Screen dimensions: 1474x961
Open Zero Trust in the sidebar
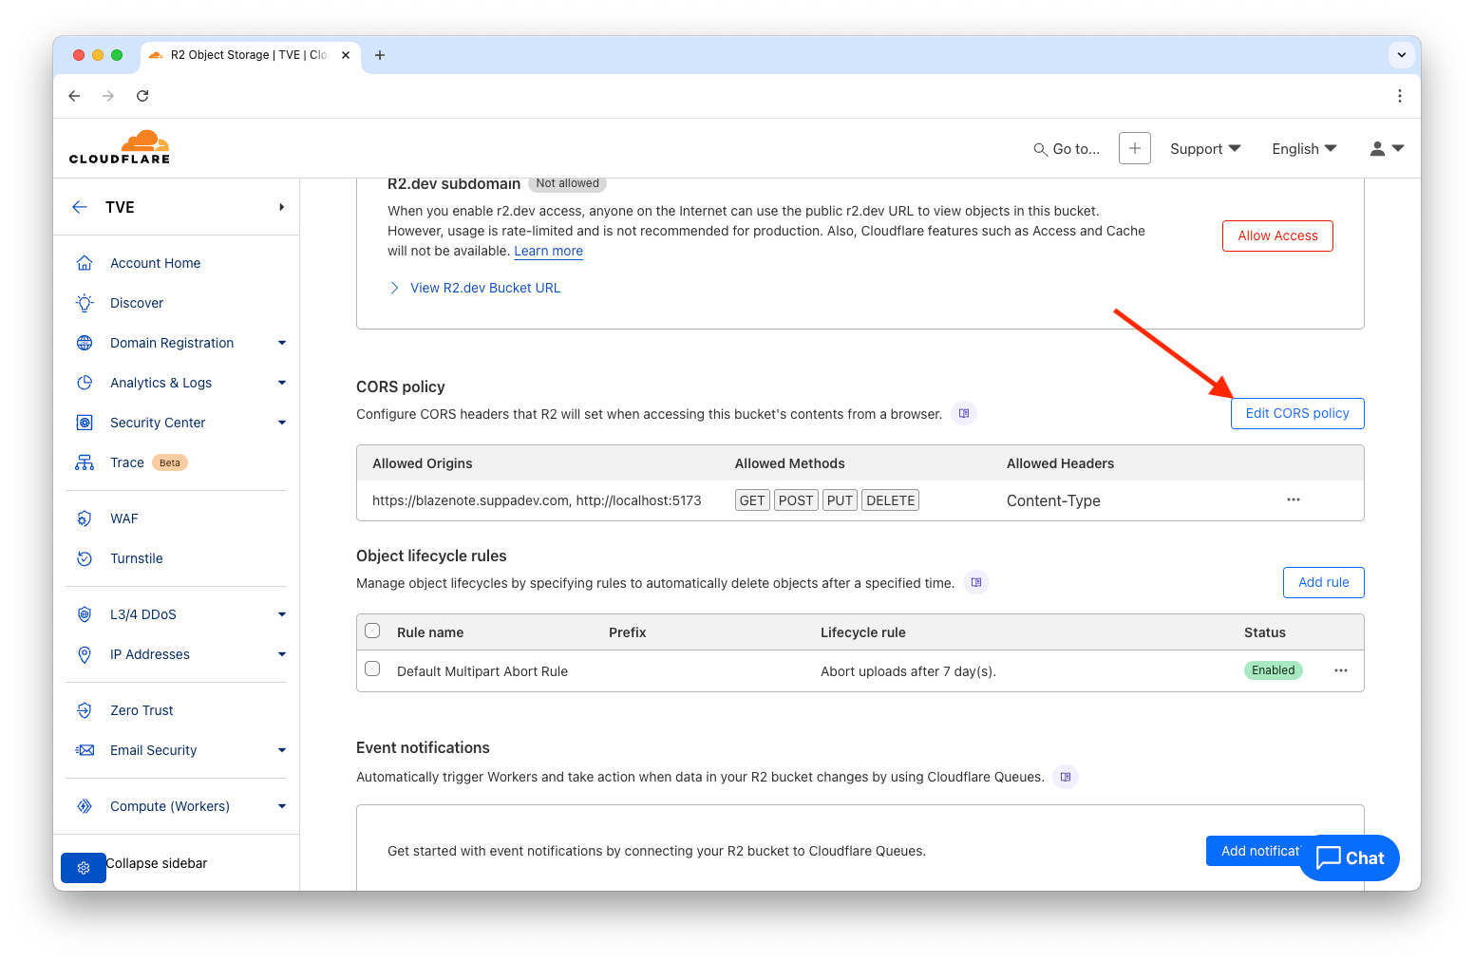tap(142, 710)
